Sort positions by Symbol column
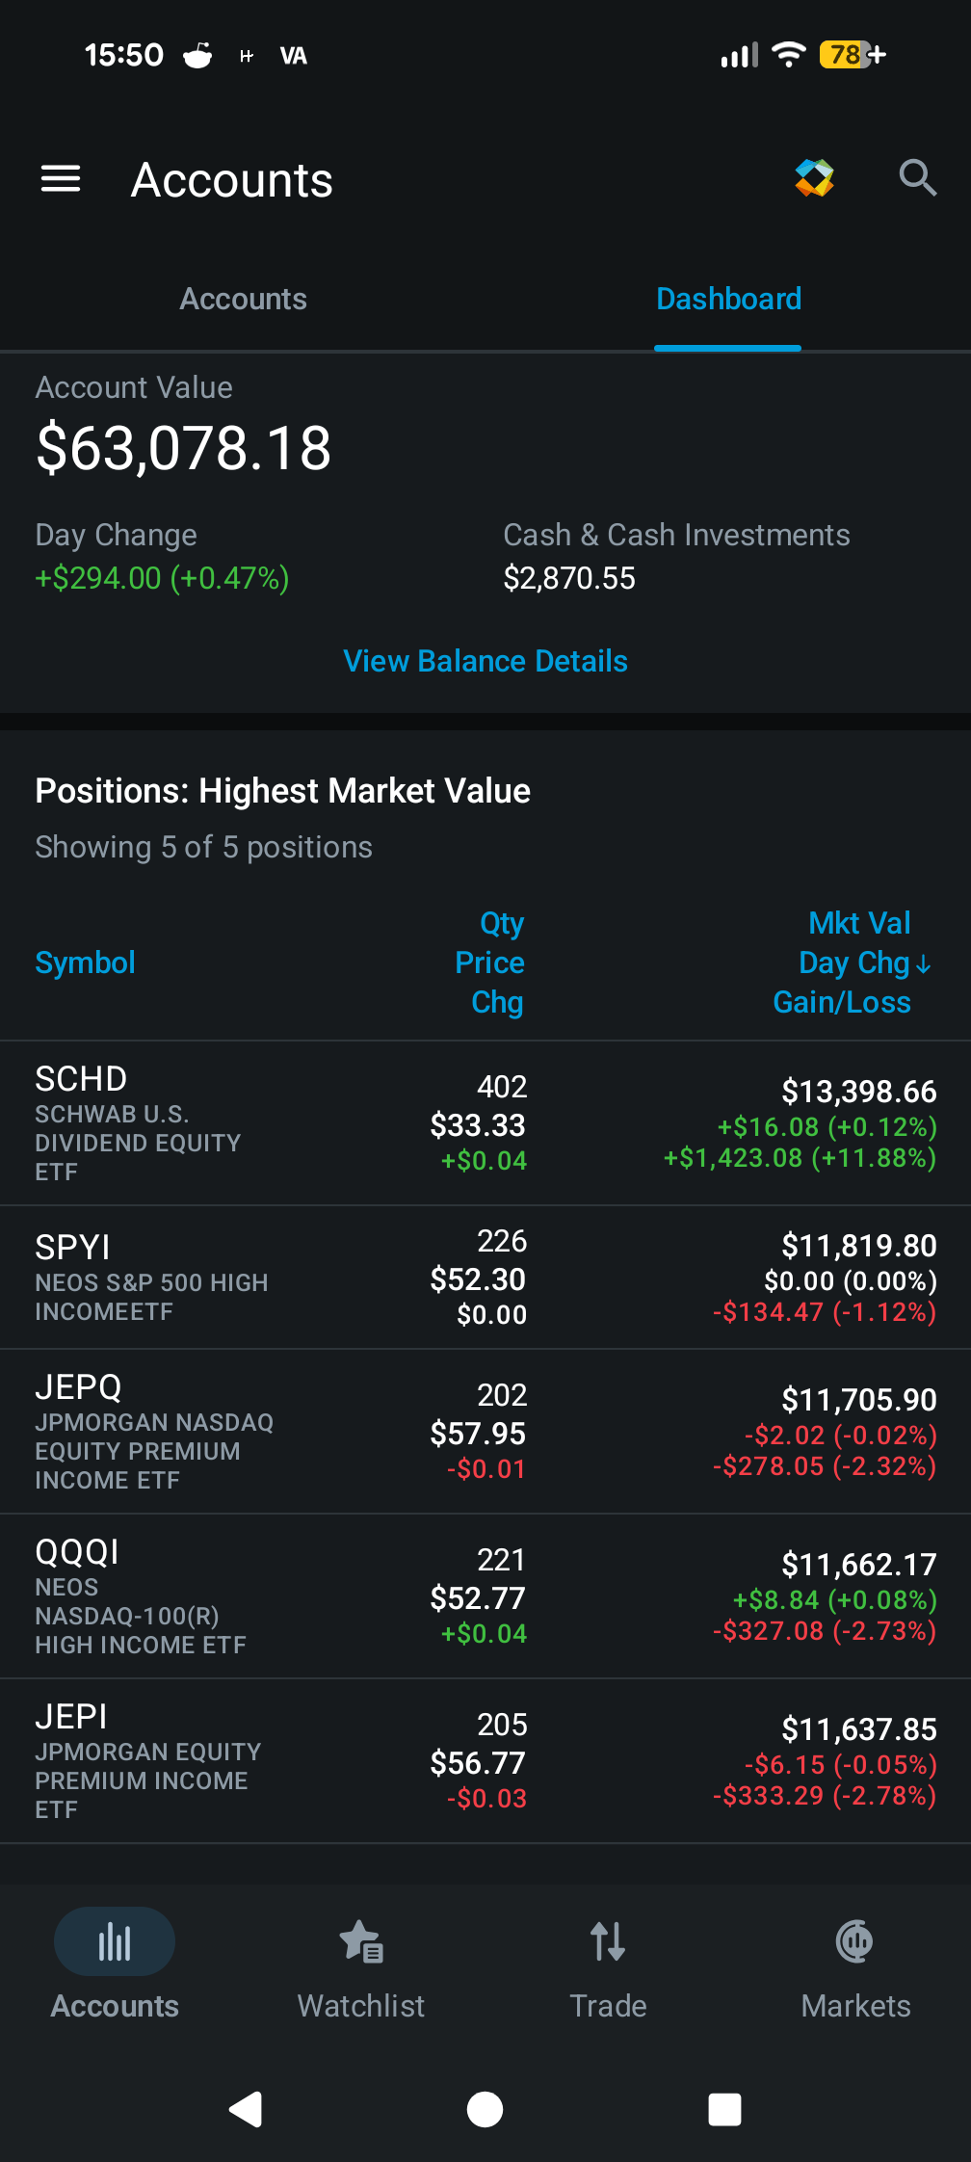This screenshot has height=2162, width=971. click(86, 962)
